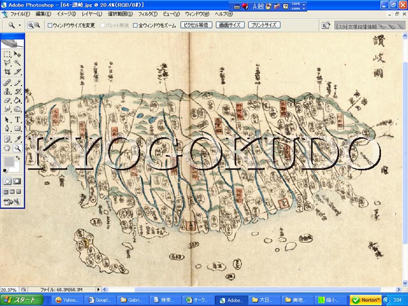Open the File Browser toggle icon
Image resolution: width=408 pixels, height=306 pixels.
tap(326, 25)
